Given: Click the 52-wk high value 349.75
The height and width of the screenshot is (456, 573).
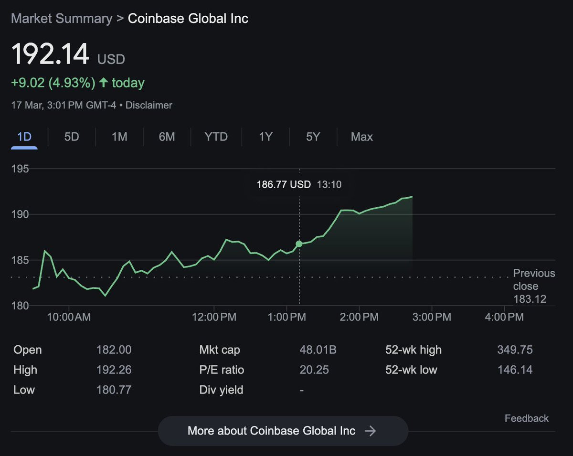Looking at the screenshot, I should 515,350.
